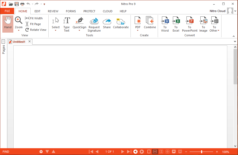The image size is (238, 155).
Task: Convert document To Excel
Action: click(176, 24)
